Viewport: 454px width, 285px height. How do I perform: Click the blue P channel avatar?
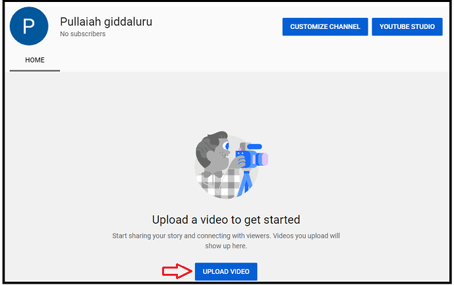pyautogui.click(x=29, y=26)
